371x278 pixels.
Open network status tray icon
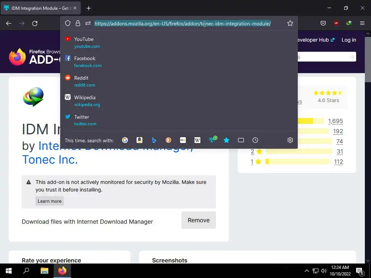[316, 271]
